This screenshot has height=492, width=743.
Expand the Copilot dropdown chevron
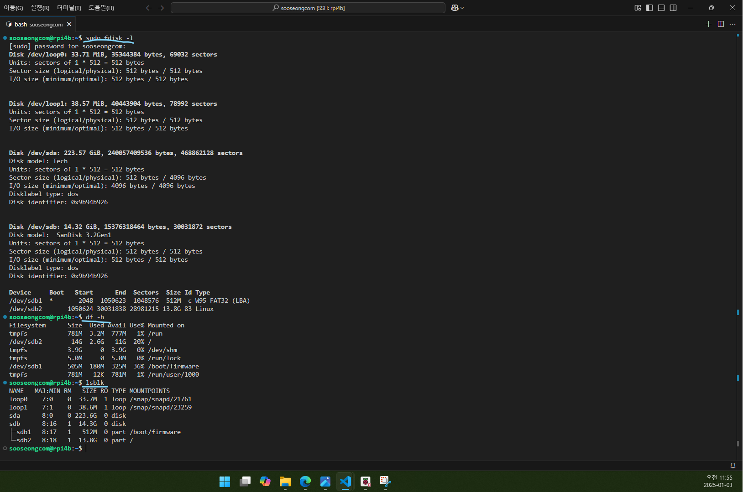coord(462,8)
